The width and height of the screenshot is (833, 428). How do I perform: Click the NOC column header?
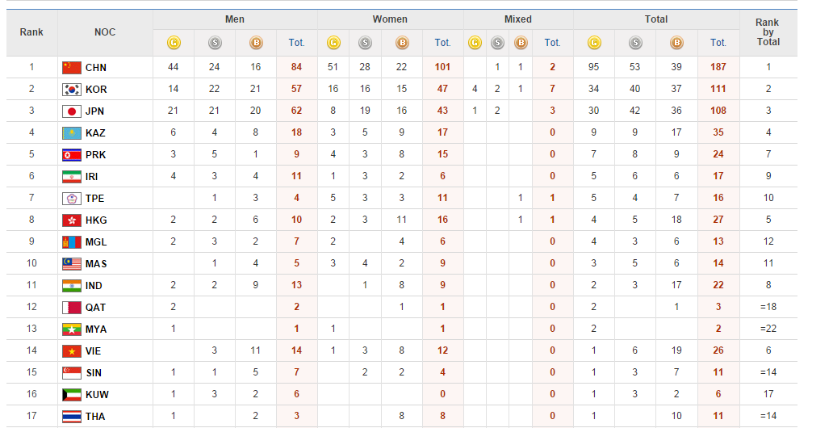click(x=104, y=32)
